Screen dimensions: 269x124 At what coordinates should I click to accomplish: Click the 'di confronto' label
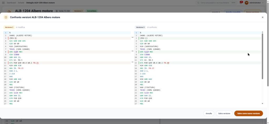pos(152,27)
